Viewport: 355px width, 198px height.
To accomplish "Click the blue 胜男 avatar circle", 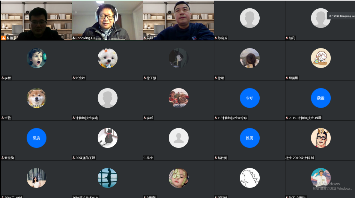I will (x=249, y=138).
